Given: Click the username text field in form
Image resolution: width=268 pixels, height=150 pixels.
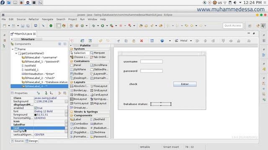Looking at the screenshot, I should click(x=152, y=62).
